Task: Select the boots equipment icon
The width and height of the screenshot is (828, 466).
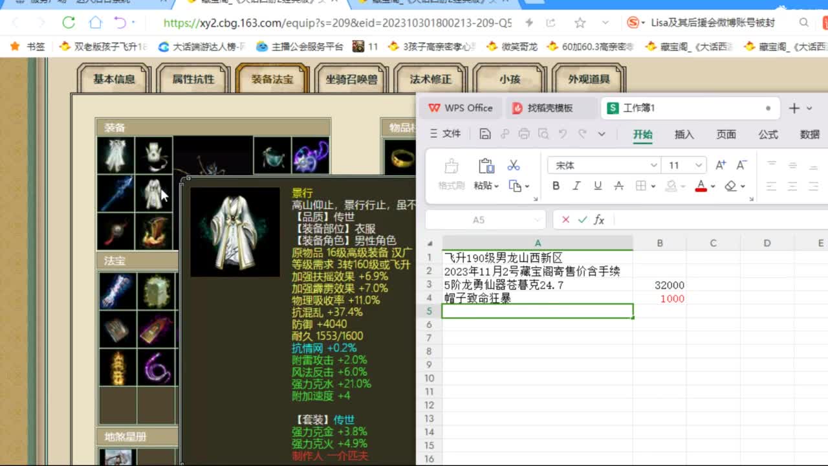Action: (x=154, y=231)
